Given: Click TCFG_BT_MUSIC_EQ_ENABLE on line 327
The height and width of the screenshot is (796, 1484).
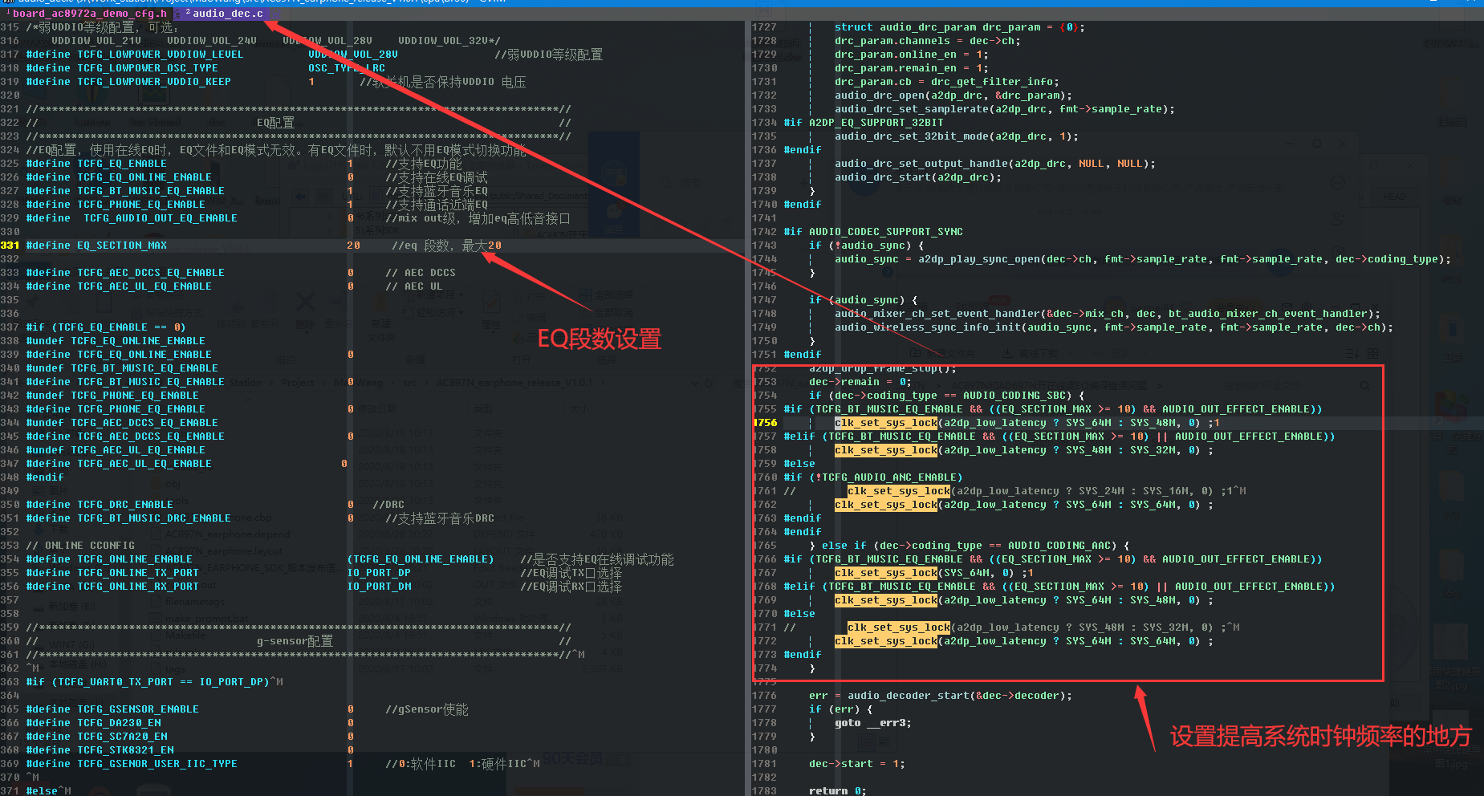Looking at the screenshot, I should (x=151, y=191).
